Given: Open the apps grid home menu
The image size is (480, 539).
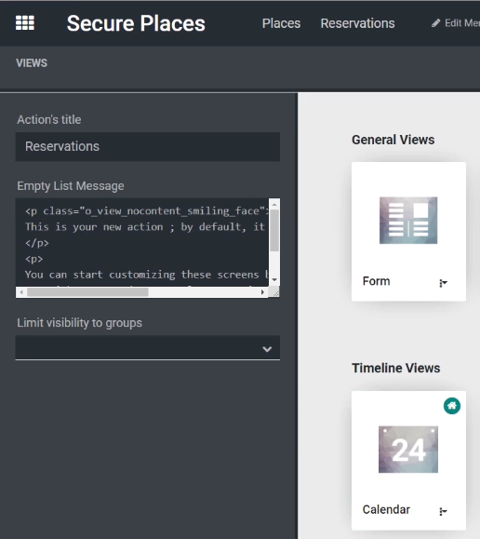Looking at the screenshot, I should point(25,23).
